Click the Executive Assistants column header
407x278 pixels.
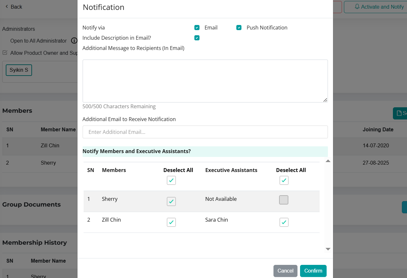coord(231,170)
